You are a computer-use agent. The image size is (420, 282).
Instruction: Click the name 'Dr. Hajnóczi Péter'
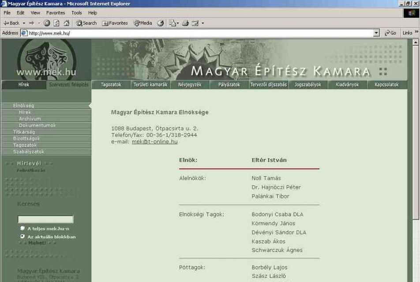pos(276,187)
